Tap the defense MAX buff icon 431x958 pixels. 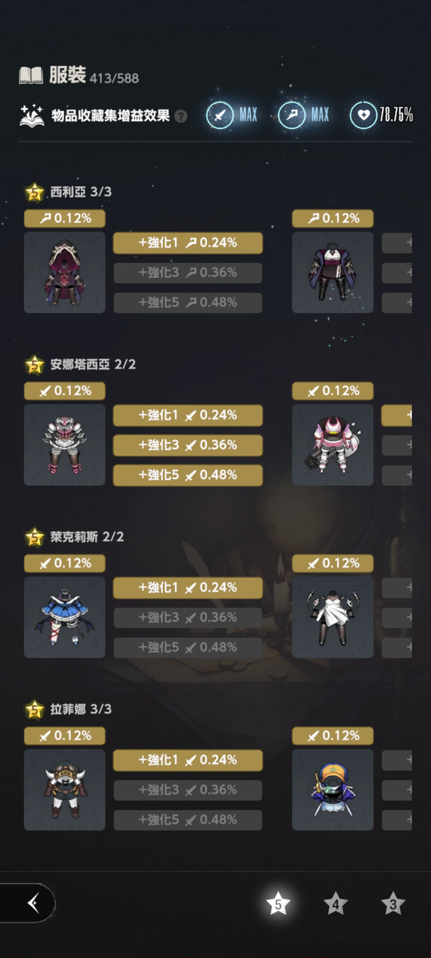(292, 115)
